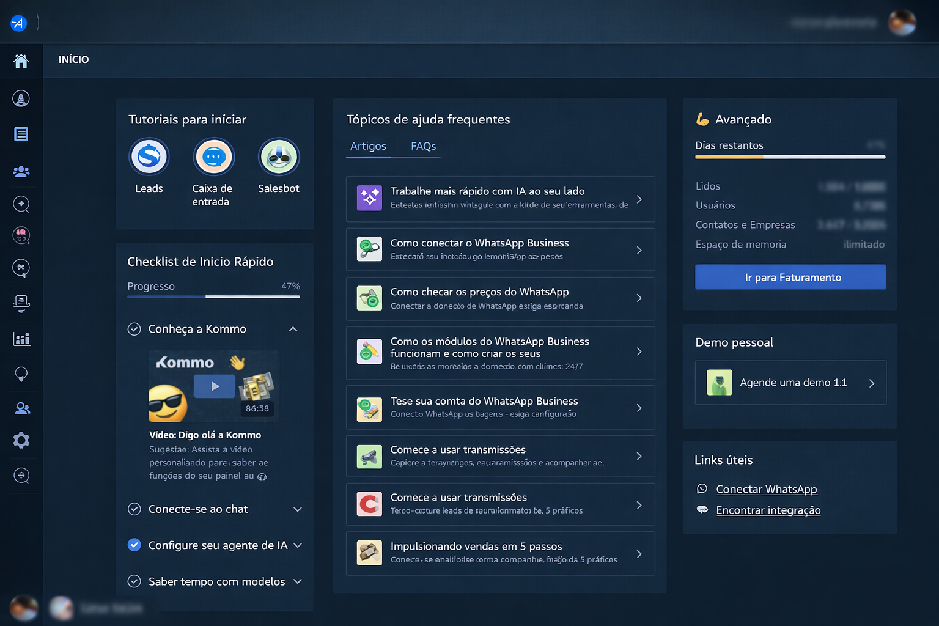Screen dimensions: 939x626
Task: Toggle the Saber tempo com modelos checkmark
Action: (x=134, y=581)
